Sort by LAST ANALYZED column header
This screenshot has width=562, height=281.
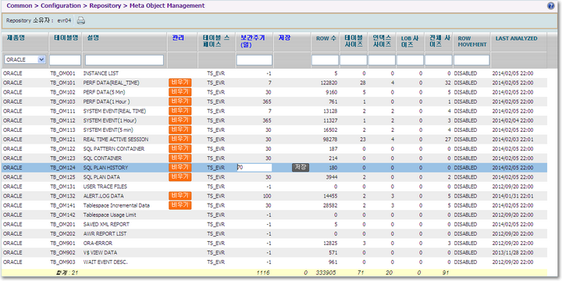pos(516,38)
